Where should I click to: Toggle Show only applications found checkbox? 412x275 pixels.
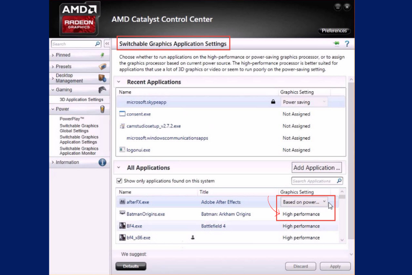coord(119,181)
